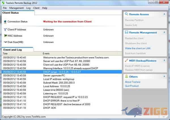Click the Connection Status globe icon
This screenshot has height=120, width=170.
[x=5, y=22]
